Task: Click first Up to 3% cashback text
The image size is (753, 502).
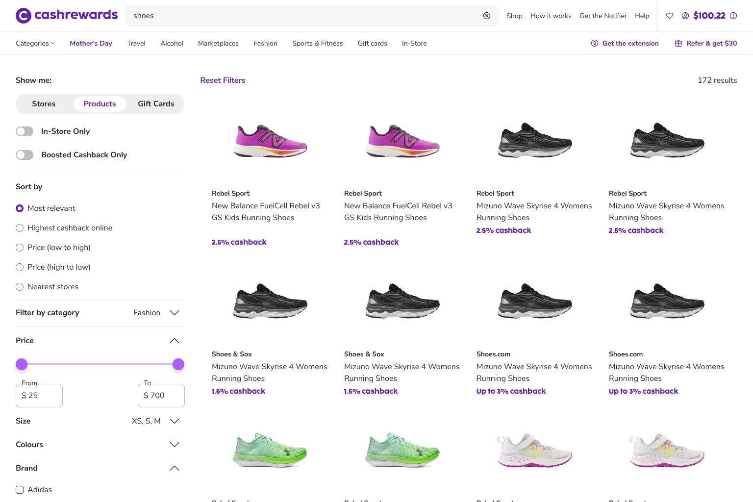Action: [x=511, y=391]
